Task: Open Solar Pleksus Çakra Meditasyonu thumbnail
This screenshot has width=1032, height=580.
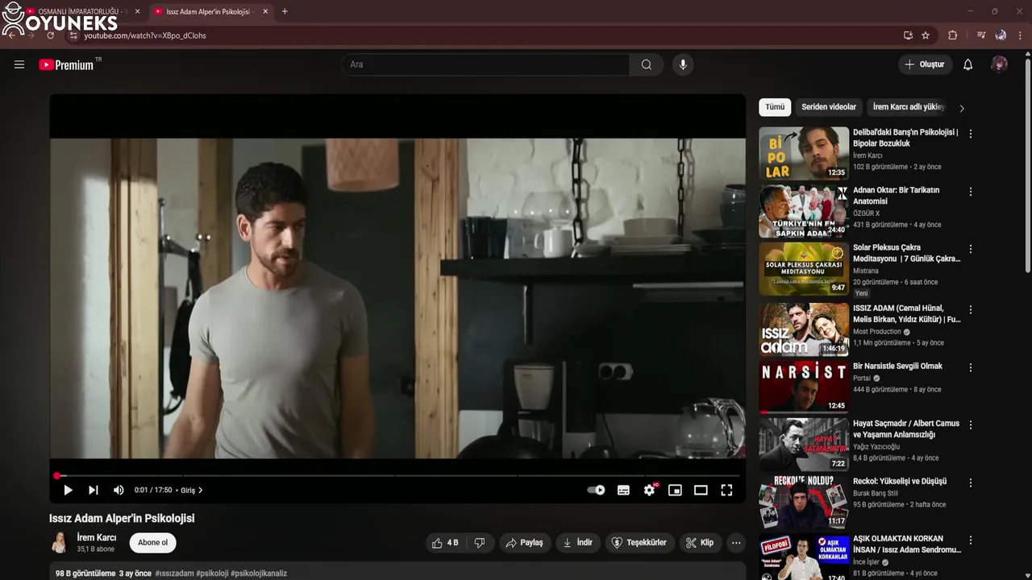Action: point(804,268)
